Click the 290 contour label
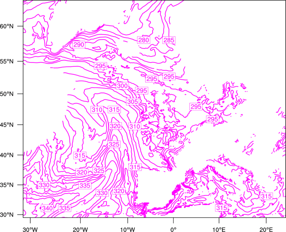Image resolution: width=286 pixels, height=232 pixels. click(x=79, y=44)
